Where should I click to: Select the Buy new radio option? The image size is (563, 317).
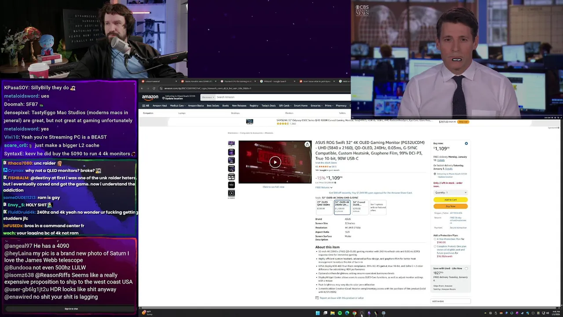pyautogui.click(x=466, y=144)
